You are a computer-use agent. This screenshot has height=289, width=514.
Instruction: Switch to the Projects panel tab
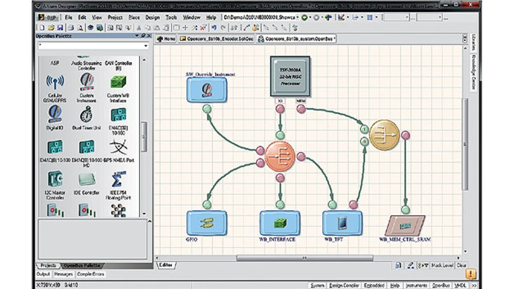(x=48, y=266)
